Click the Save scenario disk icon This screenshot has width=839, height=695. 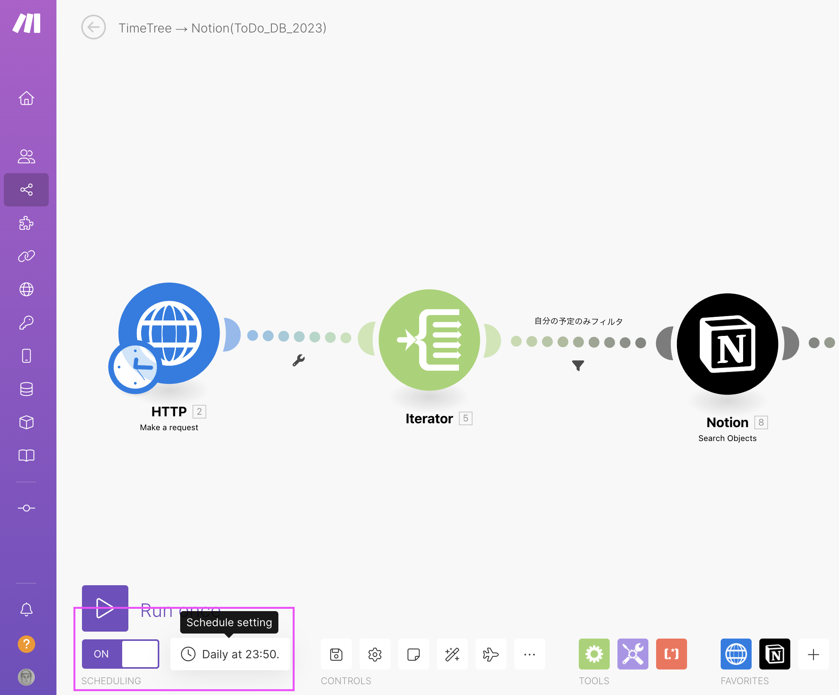coord(336,654)
